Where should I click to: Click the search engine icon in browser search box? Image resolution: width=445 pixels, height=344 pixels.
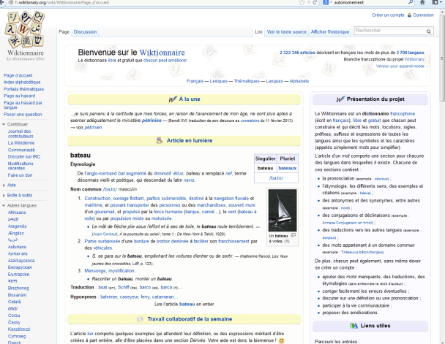326,2
